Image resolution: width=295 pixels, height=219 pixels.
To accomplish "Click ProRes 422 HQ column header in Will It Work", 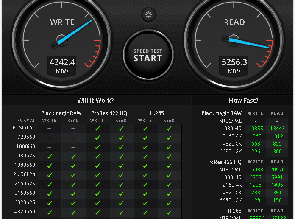I will pyautogui.click(x=109, y=113).
